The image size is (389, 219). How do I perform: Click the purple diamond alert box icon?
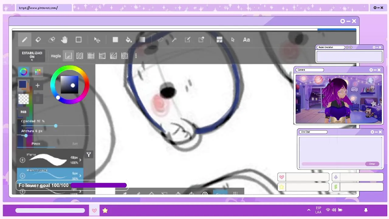click(x=336, y=177)
